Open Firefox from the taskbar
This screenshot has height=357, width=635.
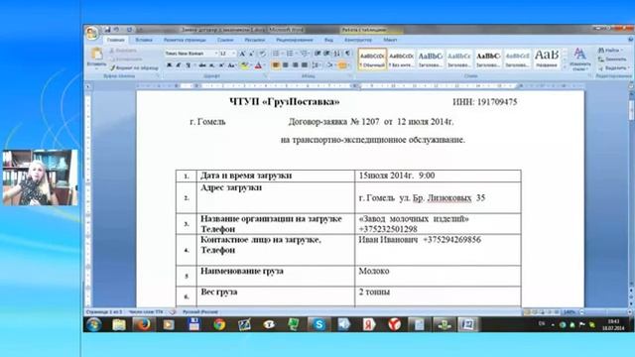[143, 324]
